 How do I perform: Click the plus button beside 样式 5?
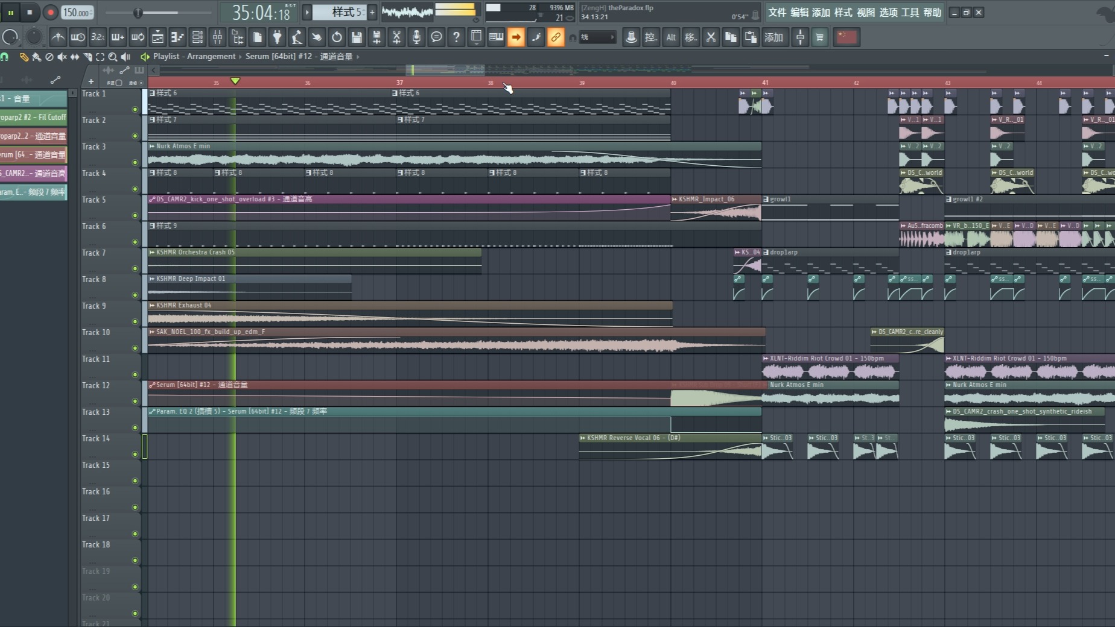tap(372, 12)
